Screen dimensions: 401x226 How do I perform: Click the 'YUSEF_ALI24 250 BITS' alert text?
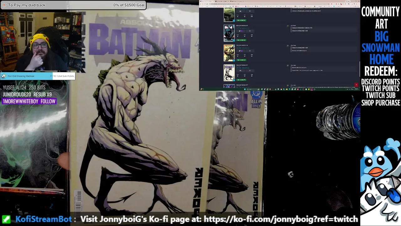point(24,88)
